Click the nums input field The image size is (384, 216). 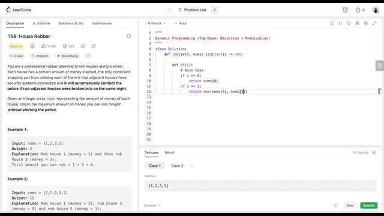click(260, 186)
